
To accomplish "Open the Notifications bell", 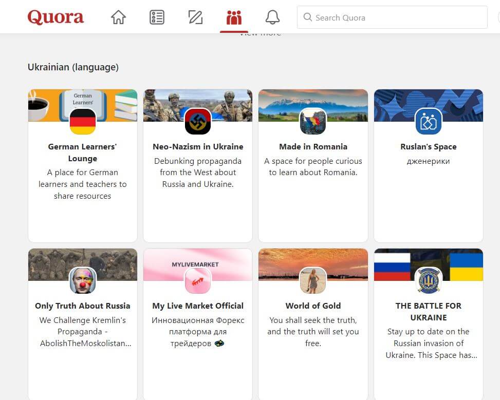I will pyautogui.click(x=272, y=17).
